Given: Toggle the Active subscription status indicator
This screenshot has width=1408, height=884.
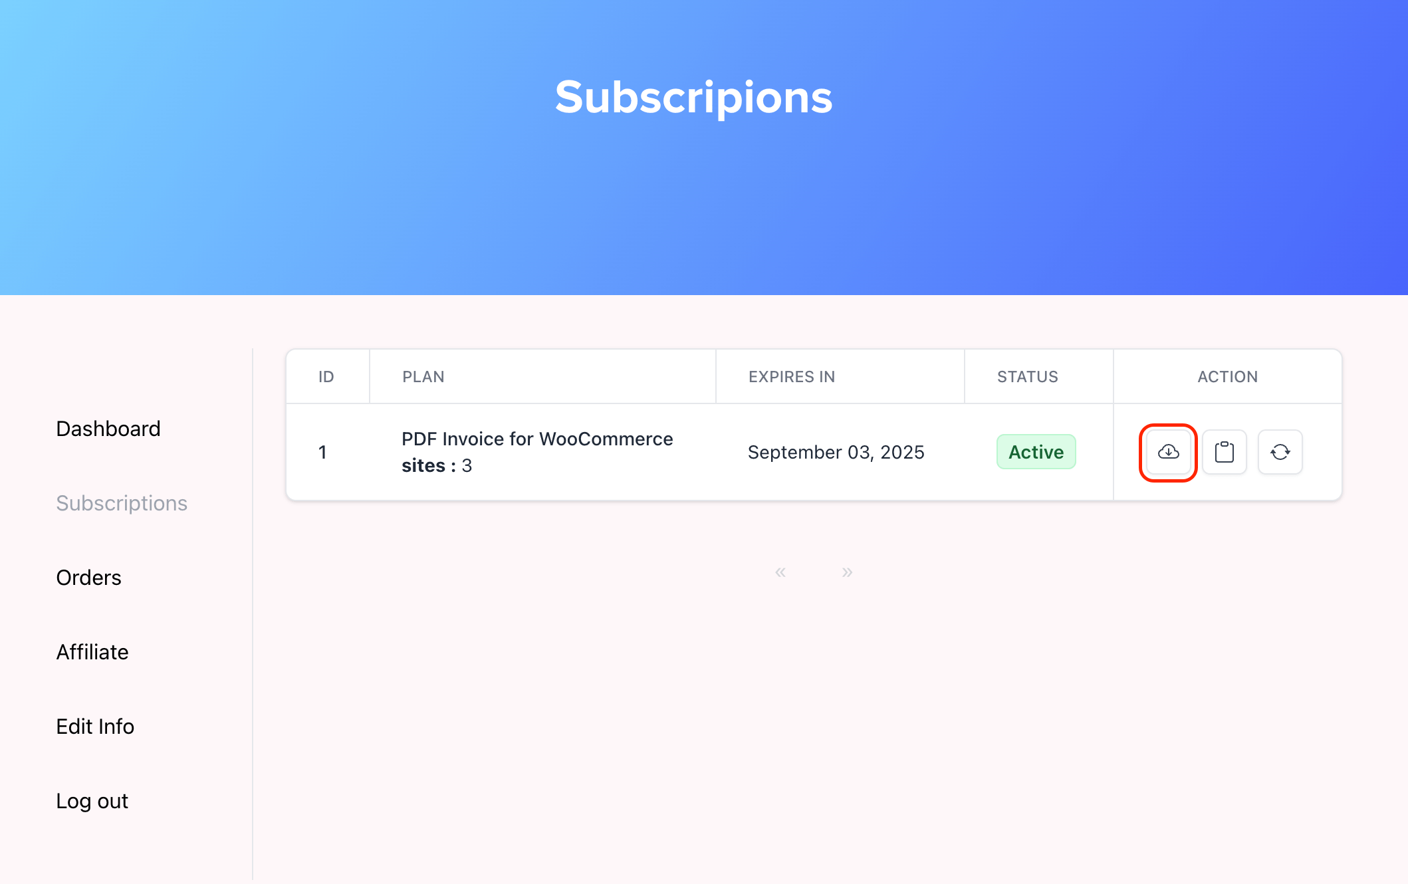Looking at the screenshot, I should (1035, 451).
